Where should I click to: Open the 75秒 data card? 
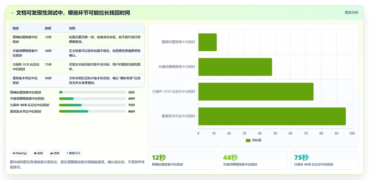(x=324, y=160)
